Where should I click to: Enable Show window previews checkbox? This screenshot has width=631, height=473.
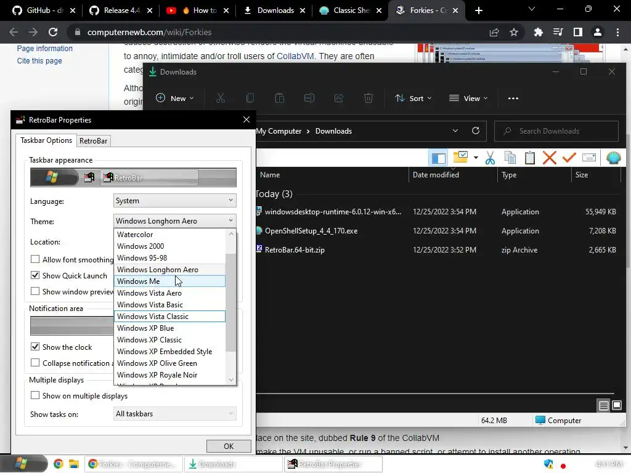point(35,291)
